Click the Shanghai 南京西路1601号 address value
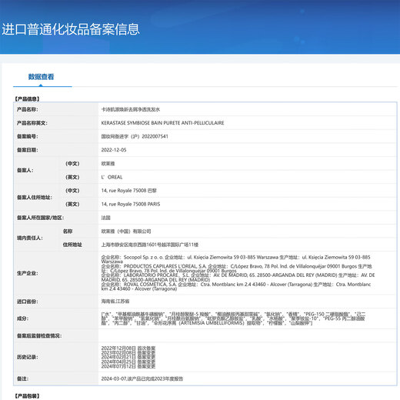The width and height of the screenshot is (400, 400). [150, 245]
